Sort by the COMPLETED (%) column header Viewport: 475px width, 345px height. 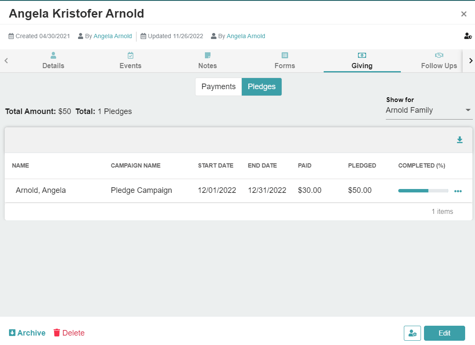click(422, 166)
